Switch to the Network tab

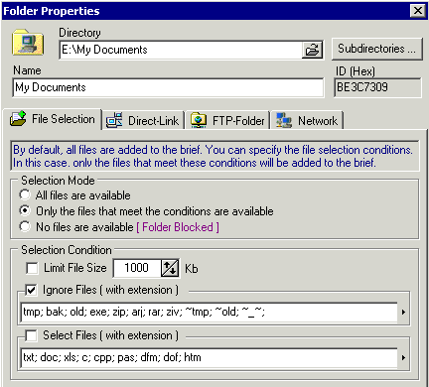[307, 120]
